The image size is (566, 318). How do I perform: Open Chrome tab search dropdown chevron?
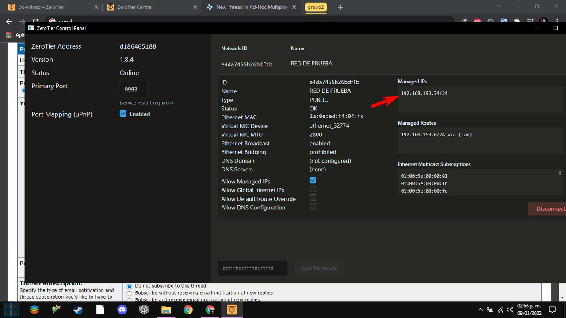click(x=499, y=6)
